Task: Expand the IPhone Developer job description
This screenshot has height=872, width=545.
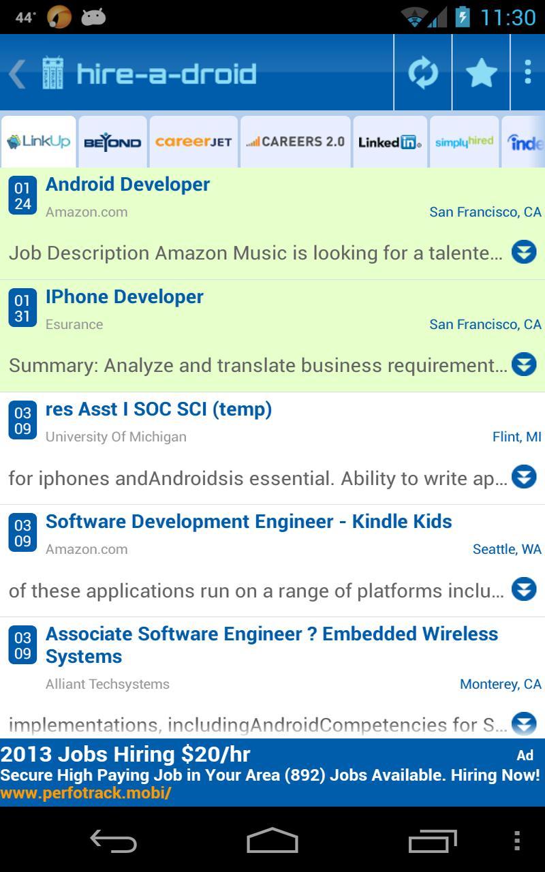Action: (524, 364)
